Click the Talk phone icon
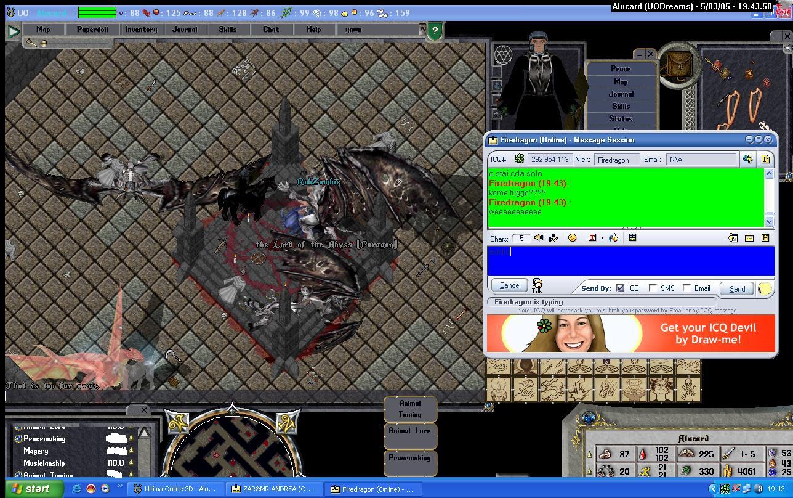Screen dimensions: 793x498 pyautogui.click(x=537, y=285)
